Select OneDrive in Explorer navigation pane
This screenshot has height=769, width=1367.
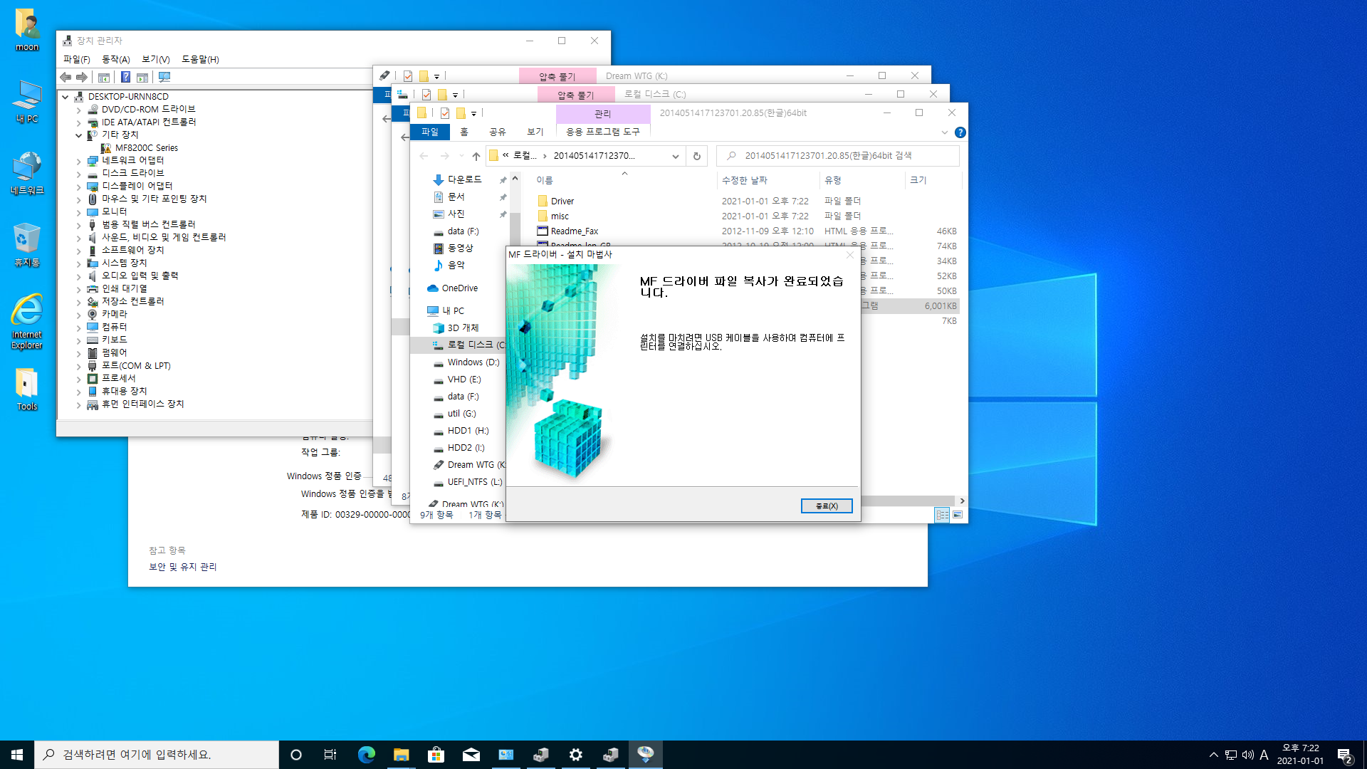pyautogui.click(x=460, y=288)
